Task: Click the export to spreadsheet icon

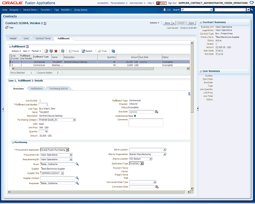Action: click(x=63, y=51)
